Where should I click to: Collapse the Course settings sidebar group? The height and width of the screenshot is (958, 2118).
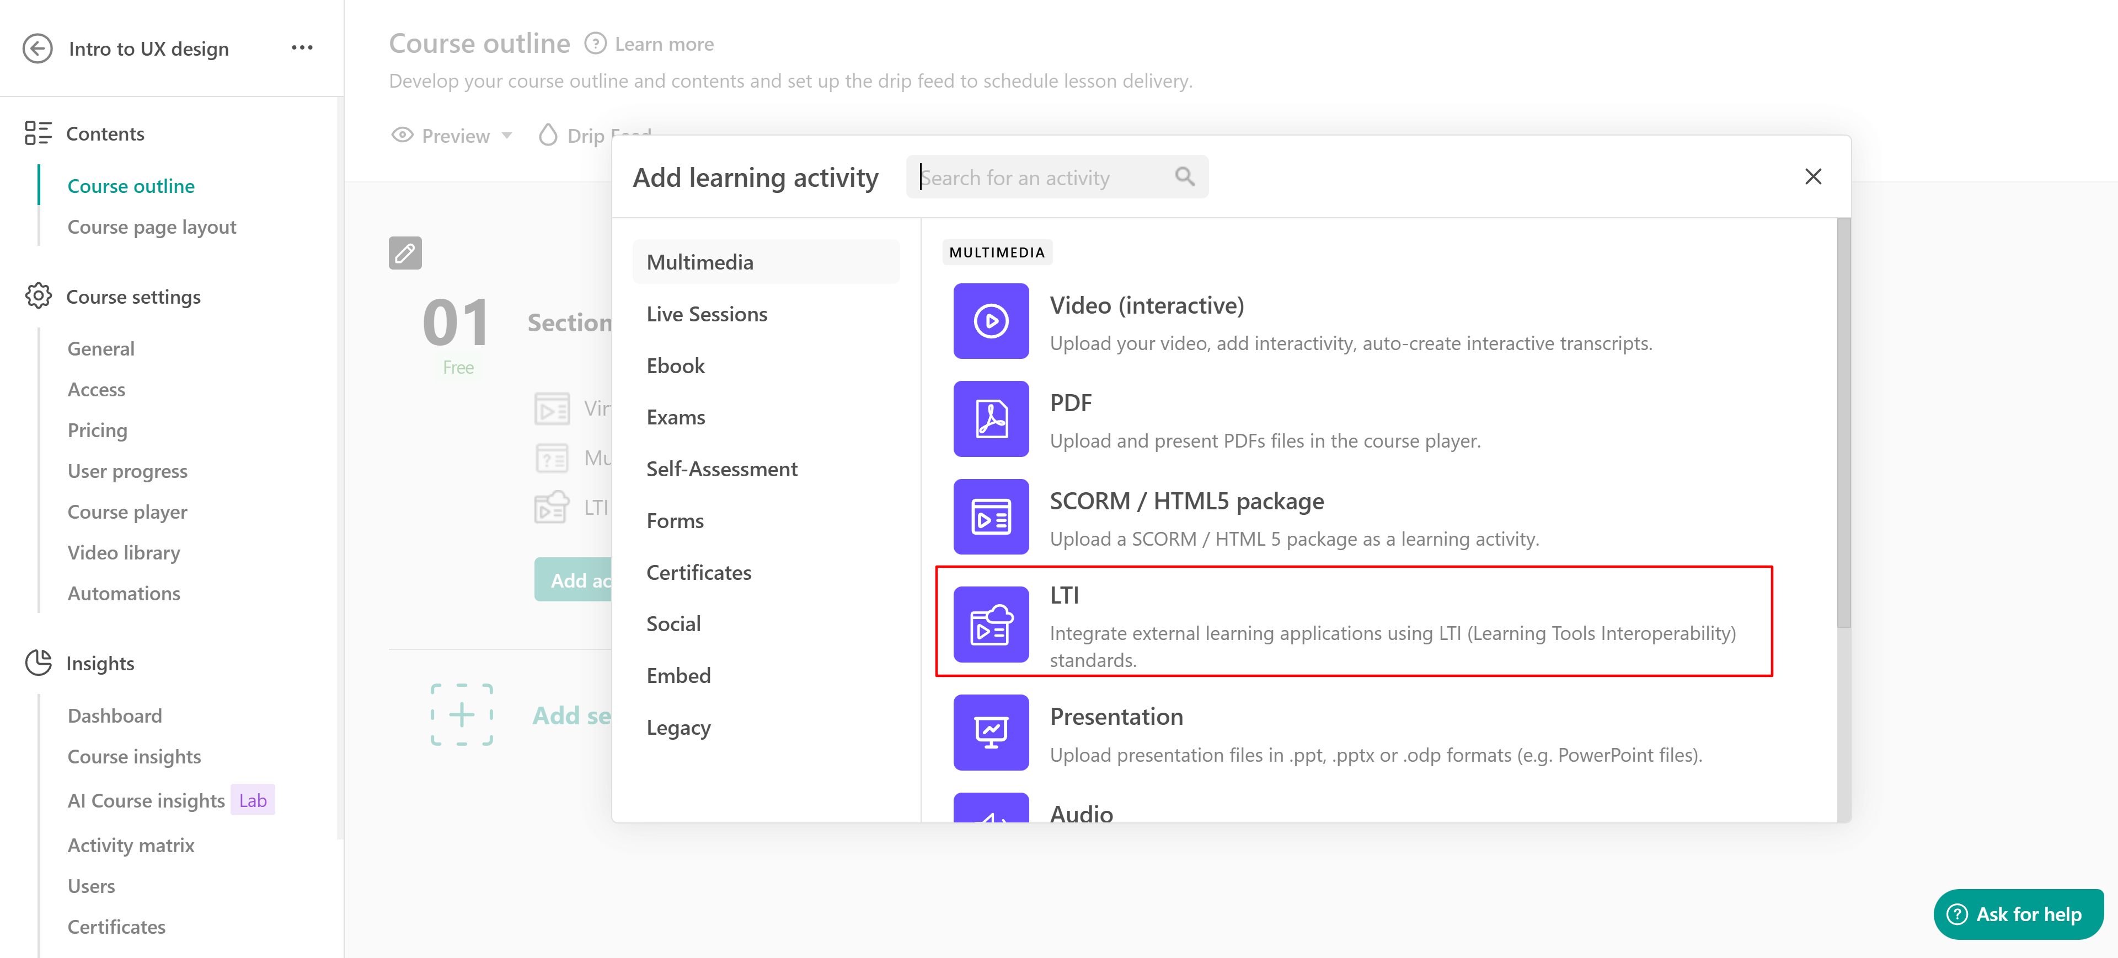coord(133,297)
